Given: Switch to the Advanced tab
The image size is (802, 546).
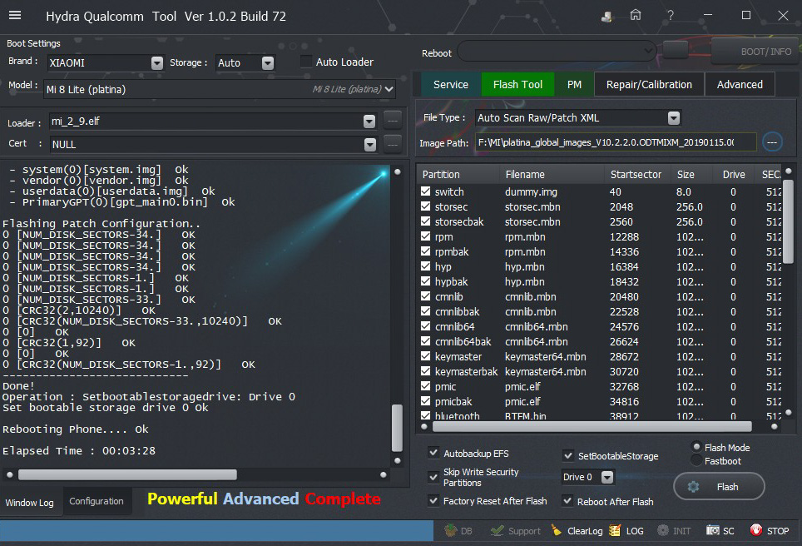Looking at the screenshot, I should click(x=740, y=84).
